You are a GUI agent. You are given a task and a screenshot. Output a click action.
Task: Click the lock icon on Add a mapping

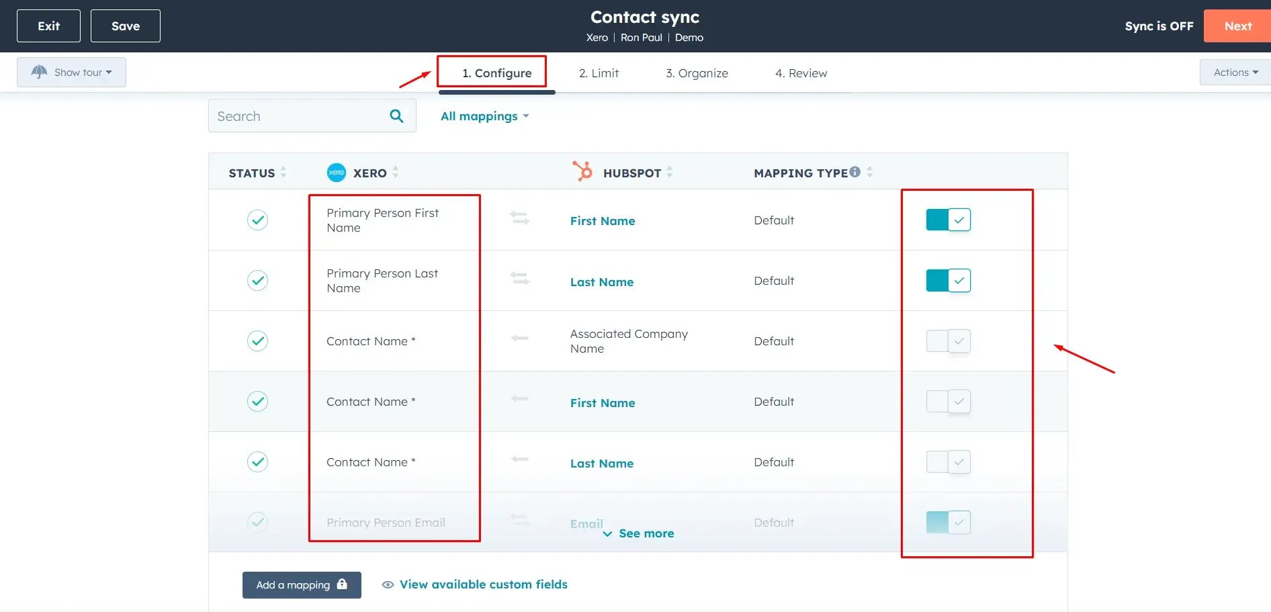[343, 584]
